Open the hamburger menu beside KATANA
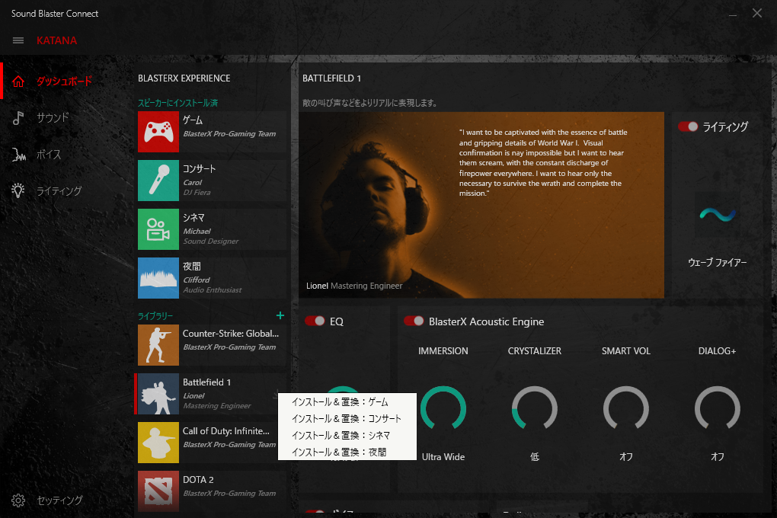Viewport: 777px width, 518px height. point(18,40)
